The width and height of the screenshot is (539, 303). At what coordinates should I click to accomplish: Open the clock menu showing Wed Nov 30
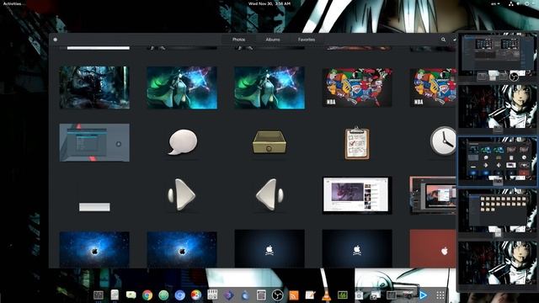[x=269, y=3]
